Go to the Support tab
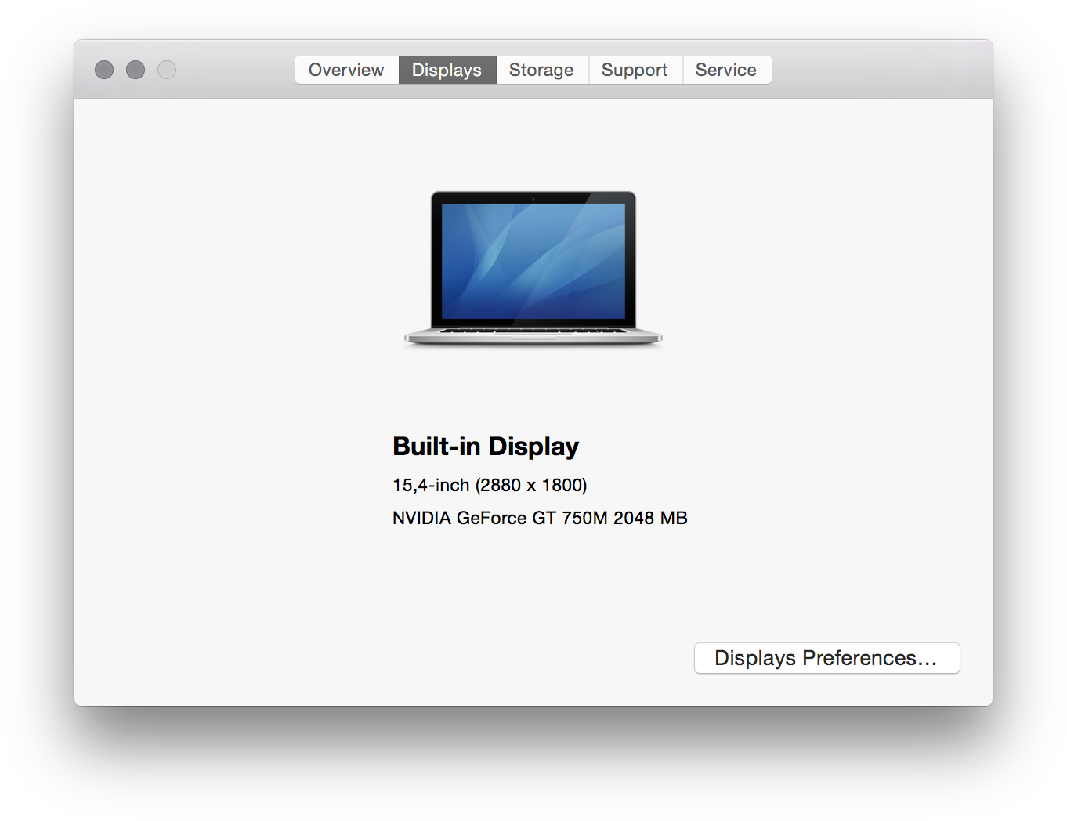The width and height of the screenshot is (1067, 821). (x=635, y=70)
